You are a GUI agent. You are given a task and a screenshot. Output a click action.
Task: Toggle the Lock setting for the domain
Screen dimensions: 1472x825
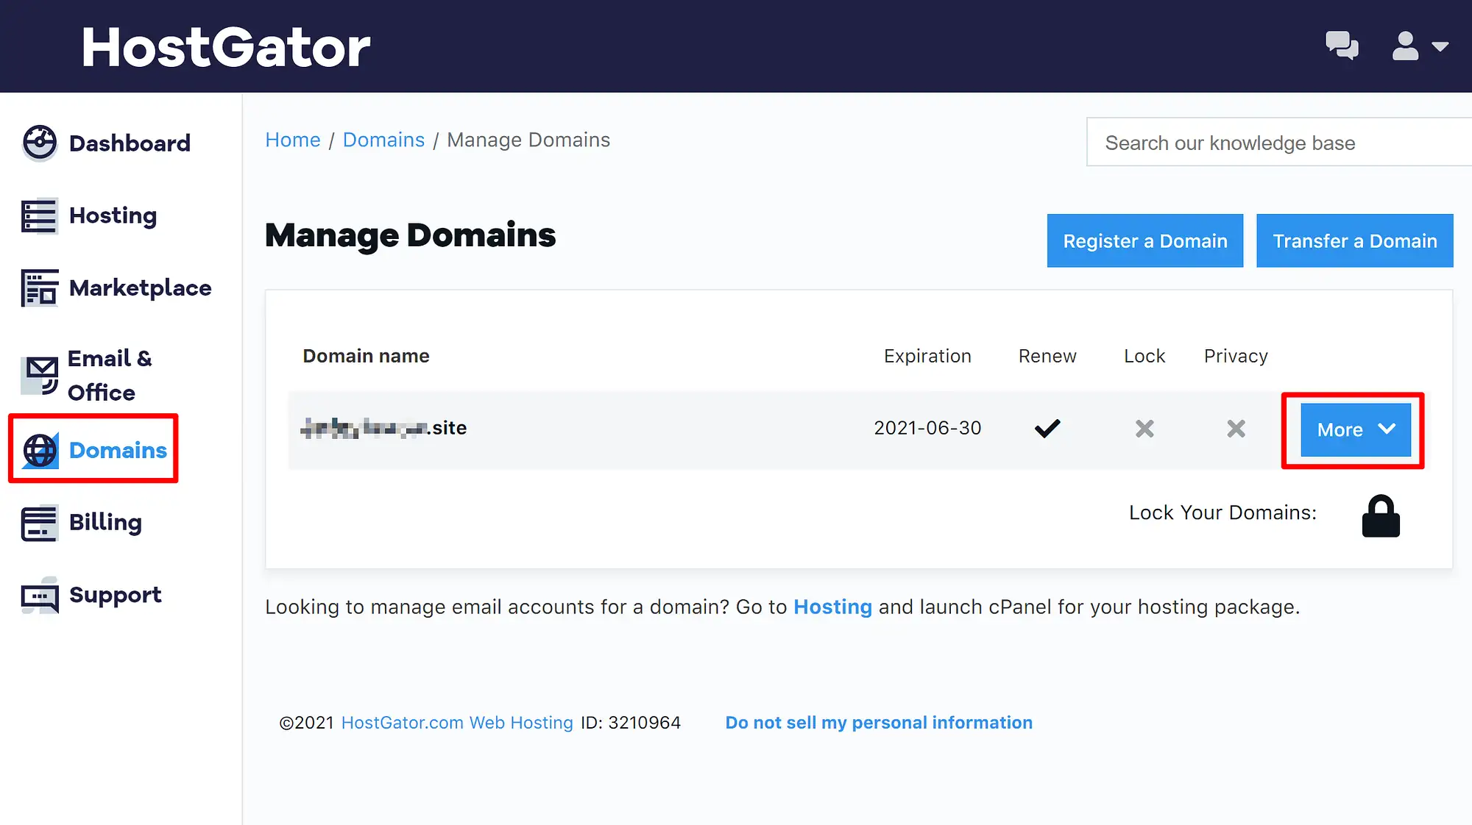pos(1144,428)
